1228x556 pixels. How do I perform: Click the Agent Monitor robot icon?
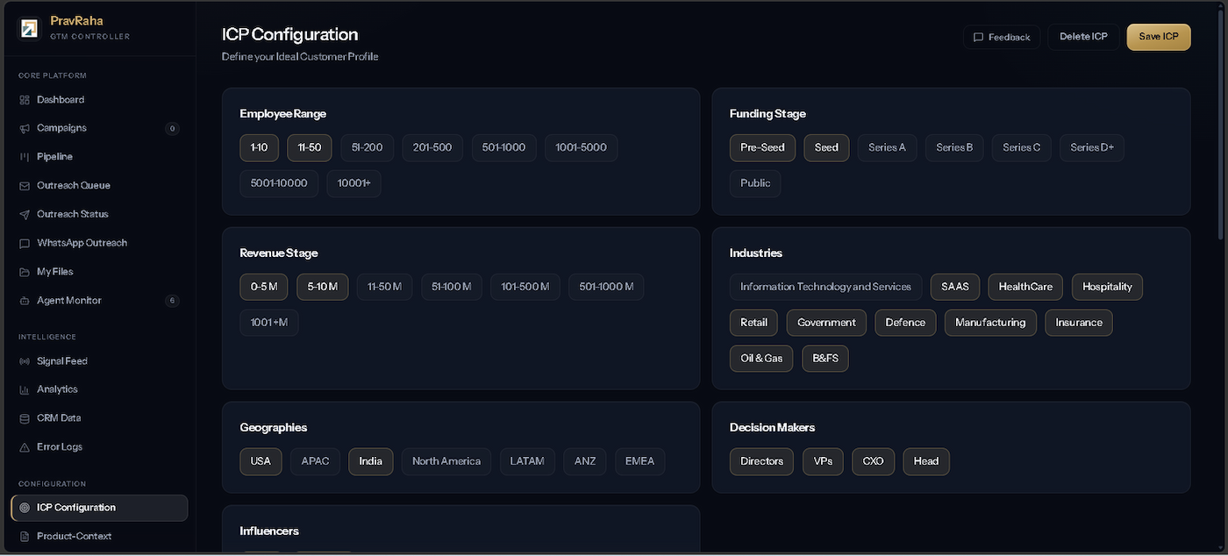tap(25, 301)
